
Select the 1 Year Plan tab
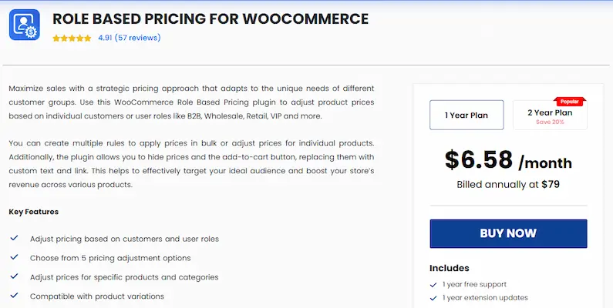[x=466, y=115]
